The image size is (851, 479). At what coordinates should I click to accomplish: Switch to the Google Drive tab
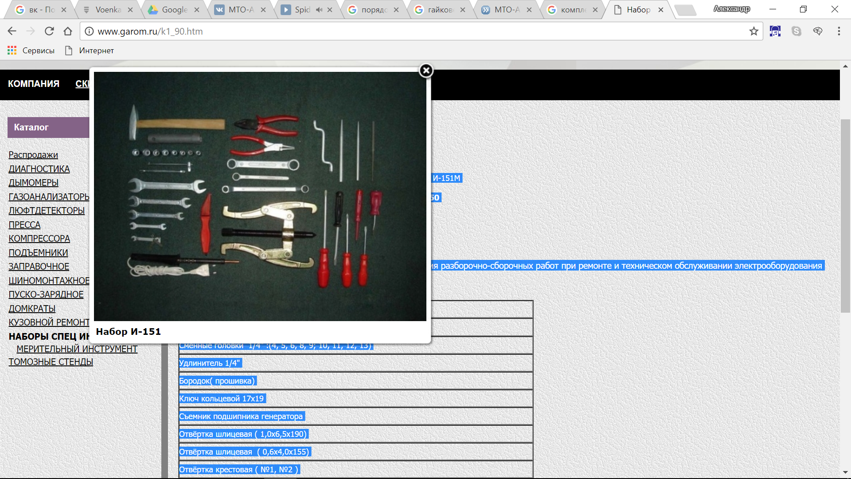click(x=173, y=10)
